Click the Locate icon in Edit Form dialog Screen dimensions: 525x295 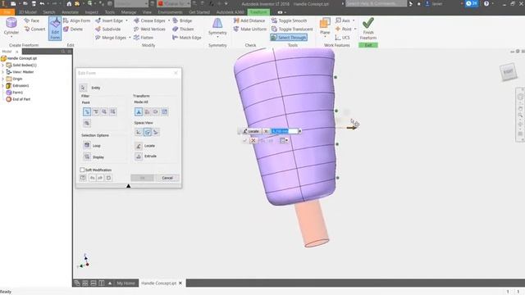pos(139,146)
